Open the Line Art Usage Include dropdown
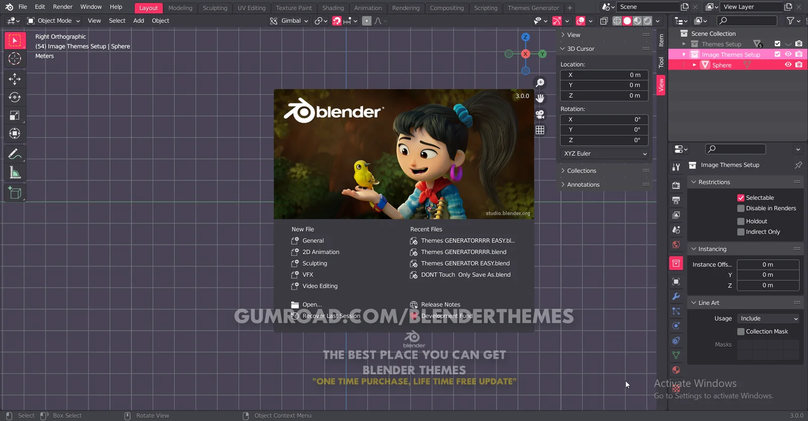Screen dimensions: 808x421 (x=768, y=319)
